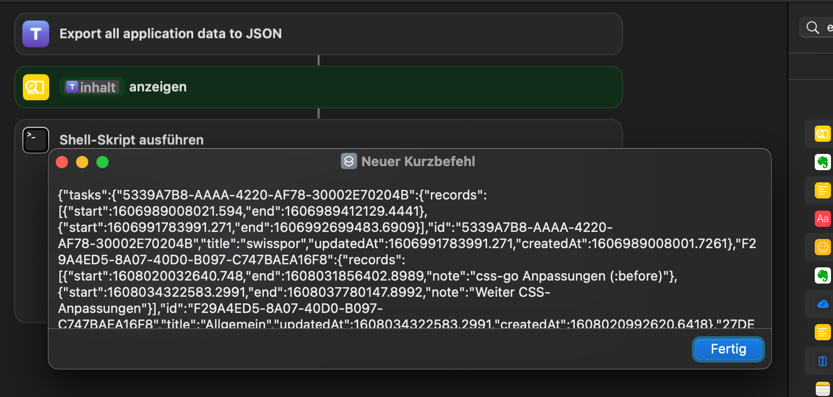Click the "anzeigen" label in show action
Image resolution: width=833 pixels, height=397 pixels.
(158, 87)
